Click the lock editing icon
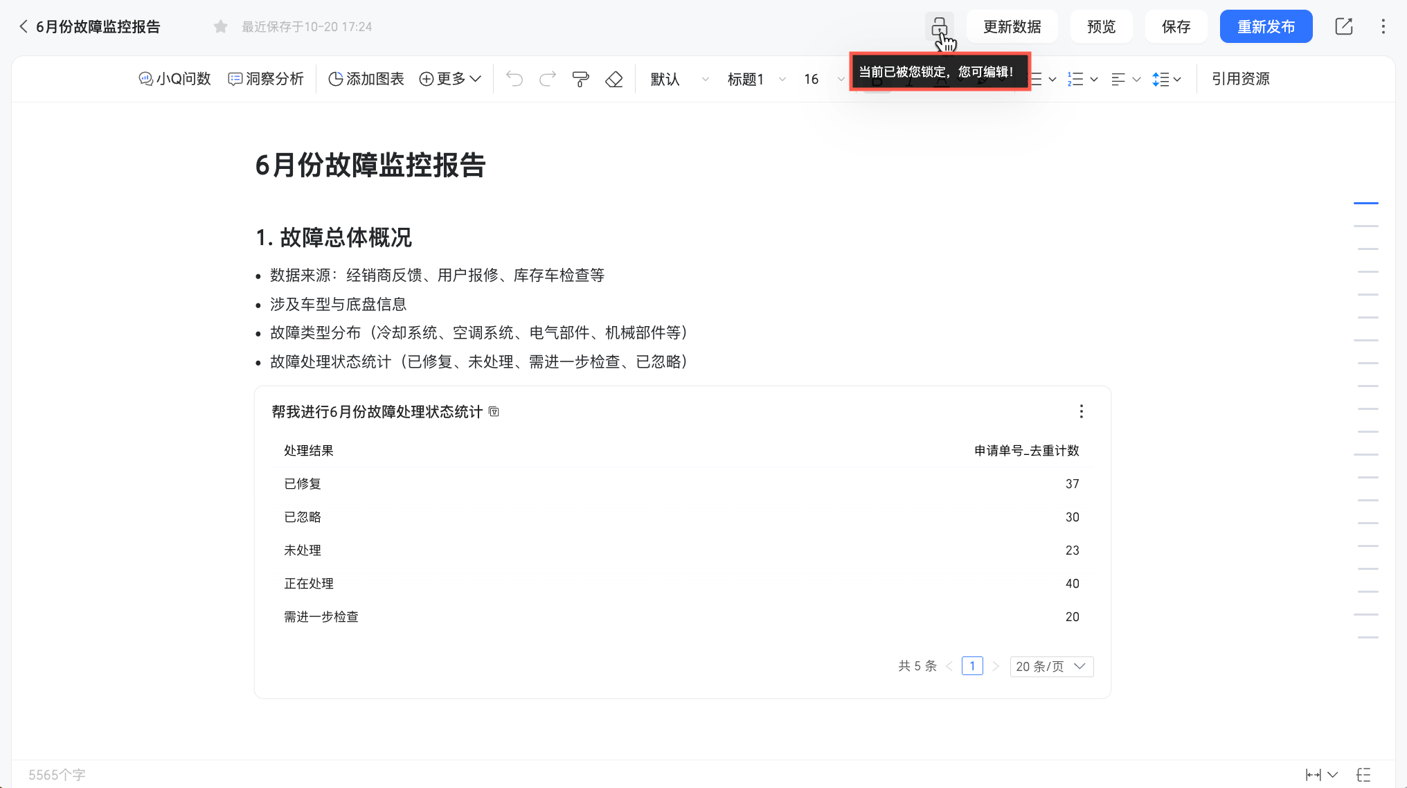 click(939, 27)
